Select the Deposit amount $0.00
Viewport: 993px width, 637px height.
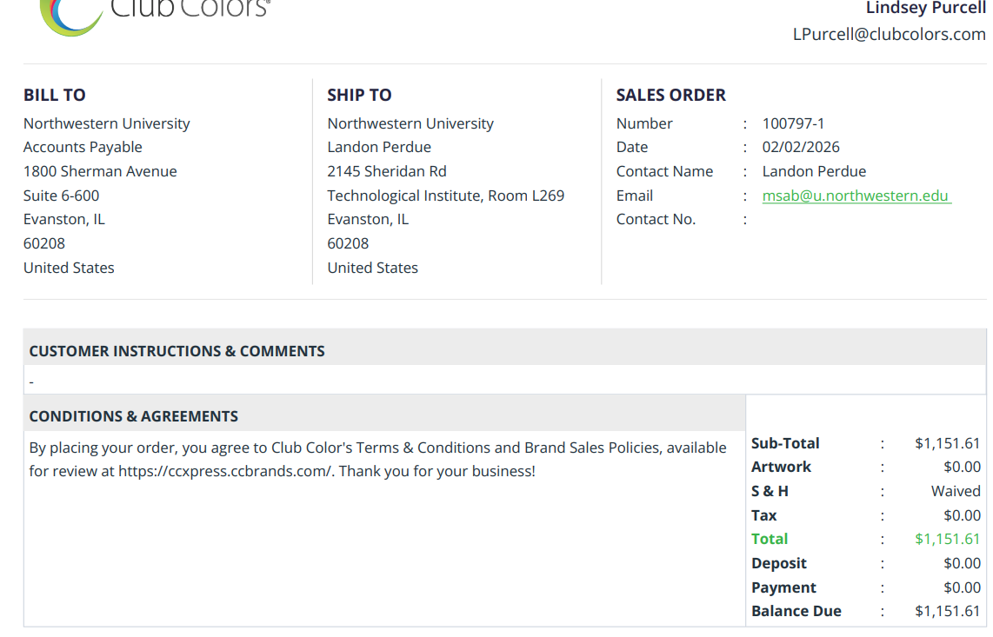click(962, 563)
